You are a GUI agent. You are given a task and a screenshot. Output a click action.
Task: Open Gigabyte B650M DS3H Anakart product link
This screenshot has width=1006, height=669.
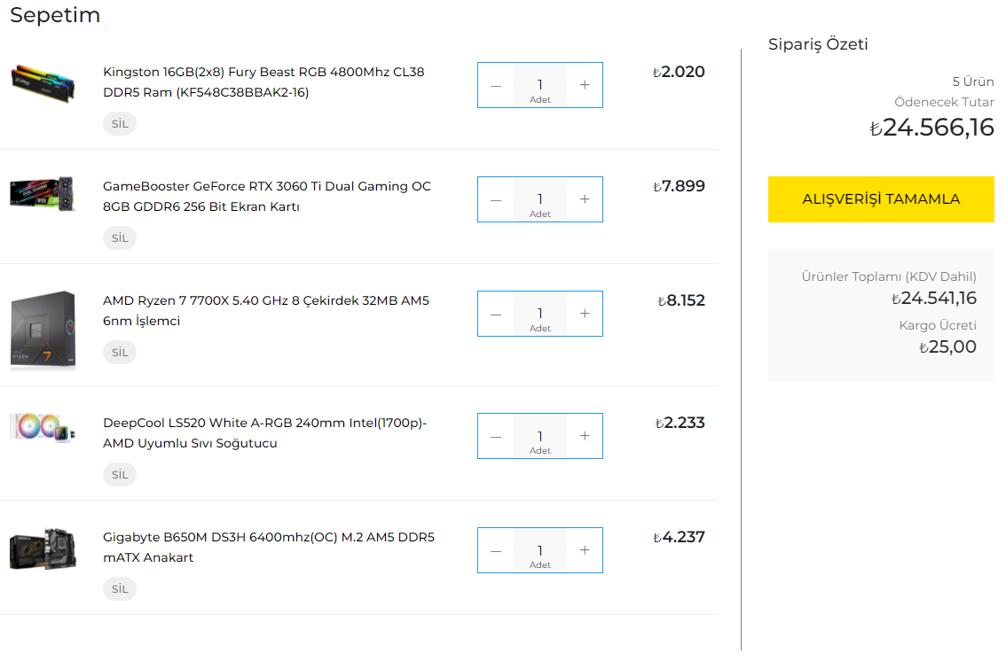click(268, 548)
